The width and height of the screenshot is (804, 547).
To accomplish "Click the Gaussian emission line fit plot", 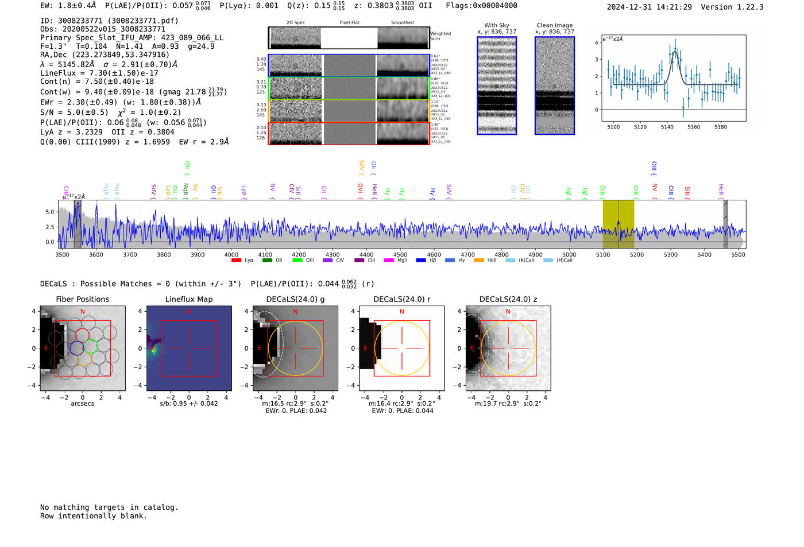I will (674, 78).
